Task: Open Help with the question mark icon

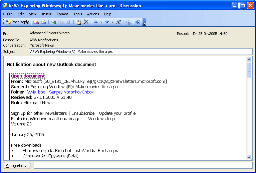Action: tap(138, 22)
